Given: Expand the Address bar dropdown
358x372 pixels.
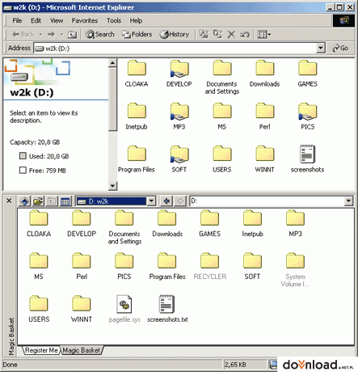Looking at the screenshot, I should (320, 49).
